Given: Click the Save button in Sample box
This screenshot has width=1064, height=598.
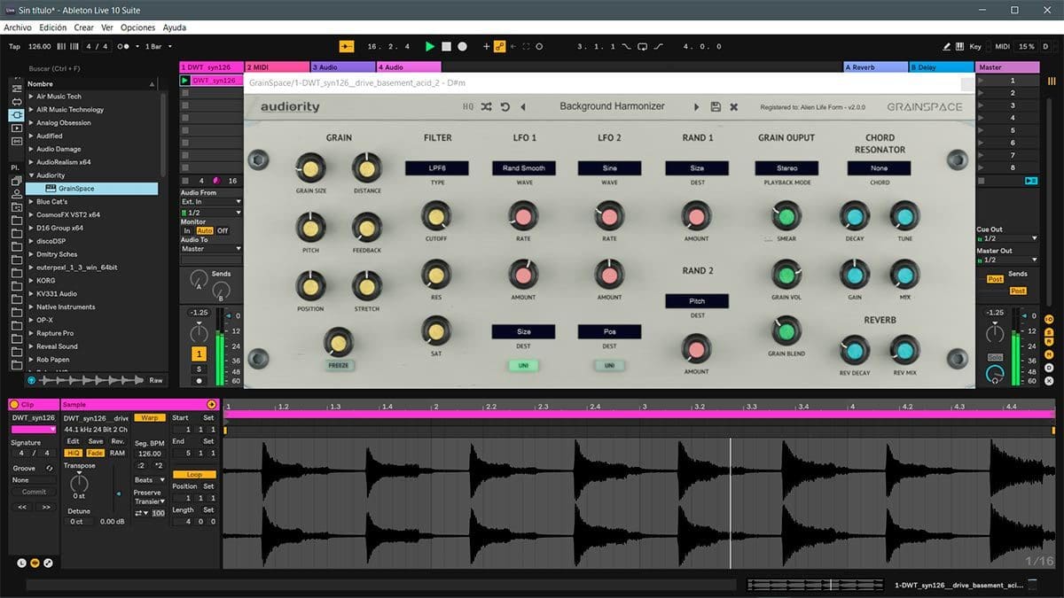Looking at the screenshot, I should (x=95, y=440).
